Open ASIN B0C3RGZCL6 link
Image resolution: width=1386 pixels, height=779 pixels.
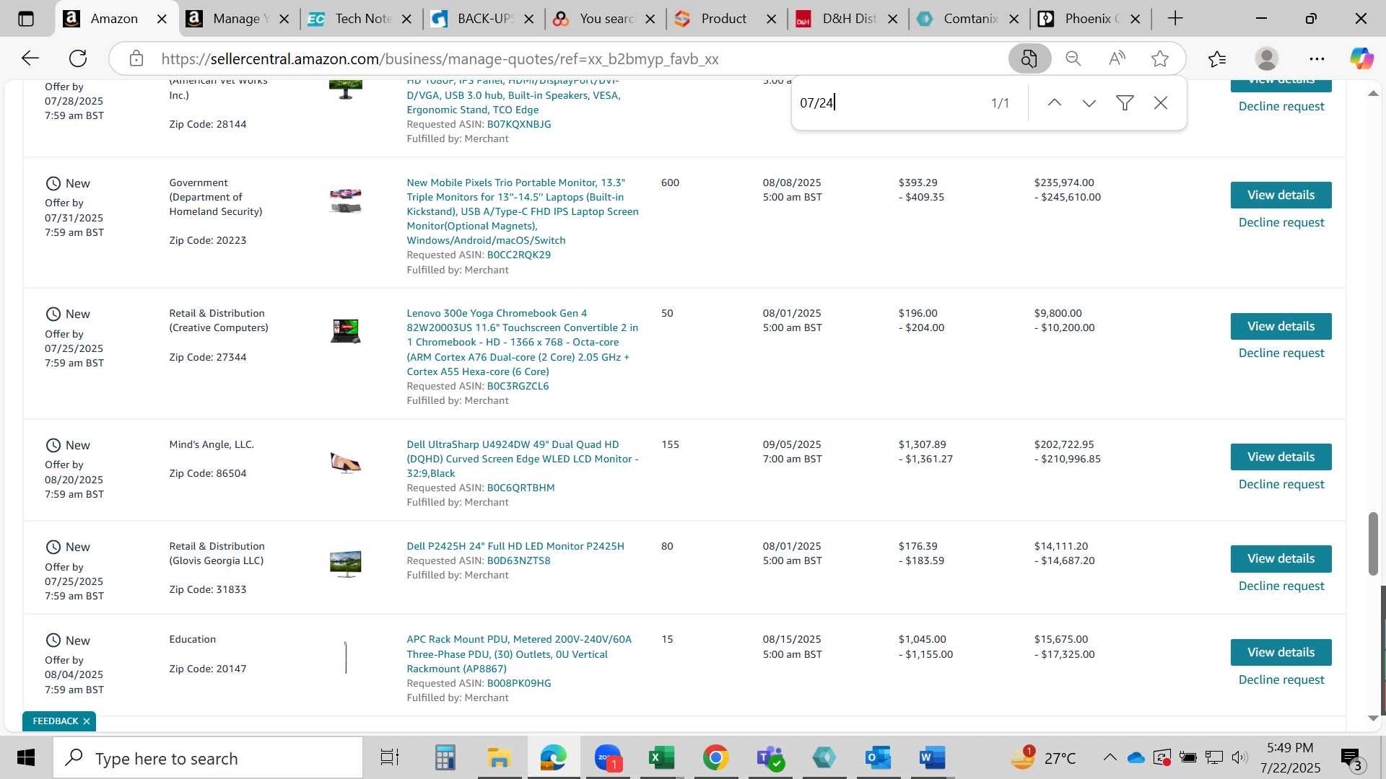(518, 386)
